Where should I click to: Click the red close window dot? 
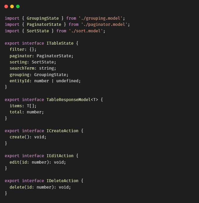click(6, 6)
